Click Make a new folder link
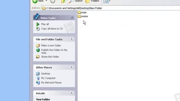 point(51,45)
